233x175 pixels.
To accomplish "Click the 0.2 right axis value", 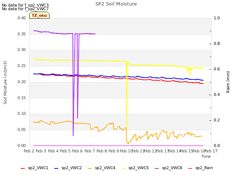I will point(217,120).
